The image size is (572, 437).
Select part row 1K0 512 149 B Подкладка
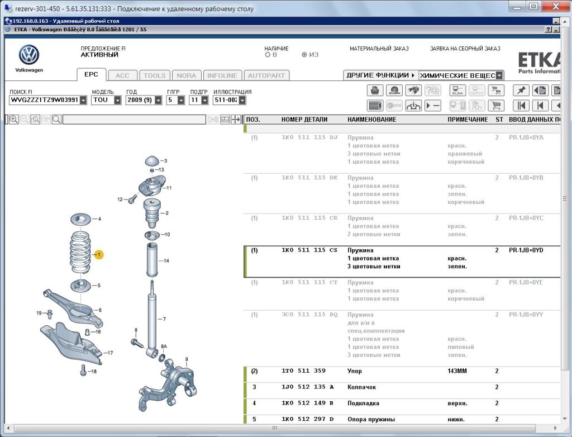tap(402, 406)
